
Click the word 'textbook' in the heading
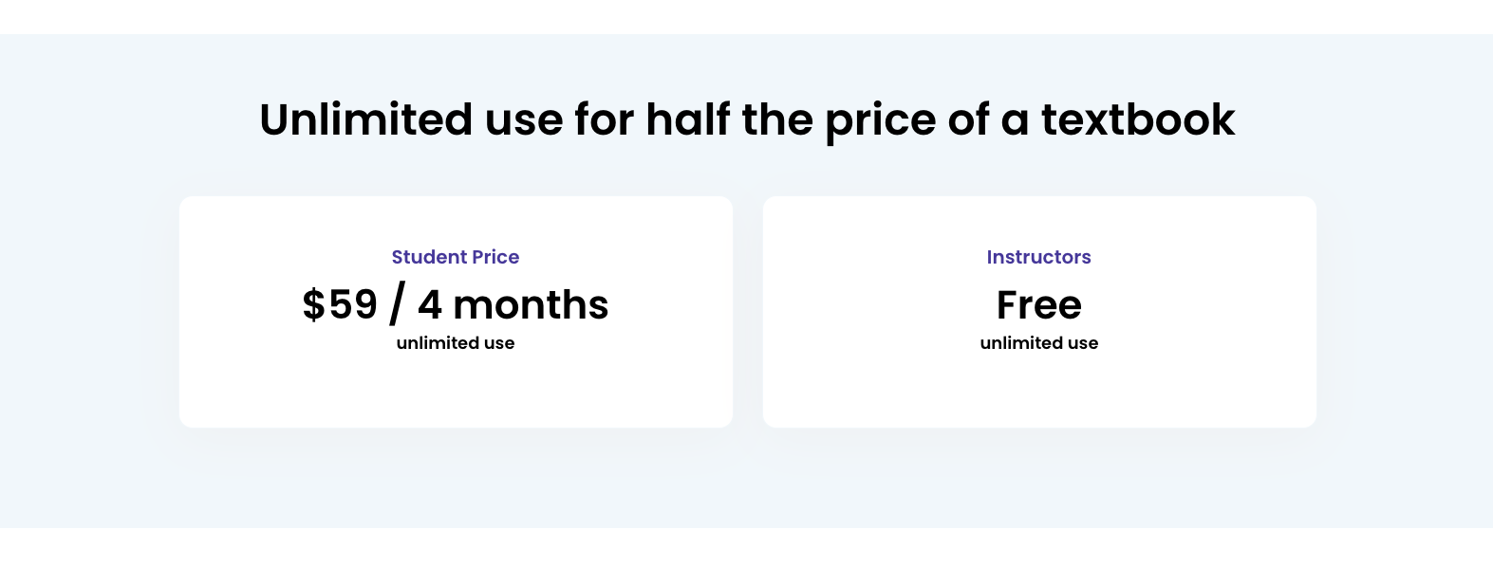(1138, 120)
